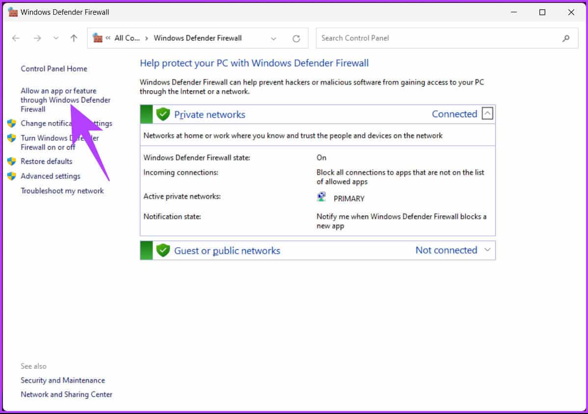Viewport: 588px width, 414px height.
Task: Maximize the Windows Defender Firewall window
Action: (x=542, y=12)
